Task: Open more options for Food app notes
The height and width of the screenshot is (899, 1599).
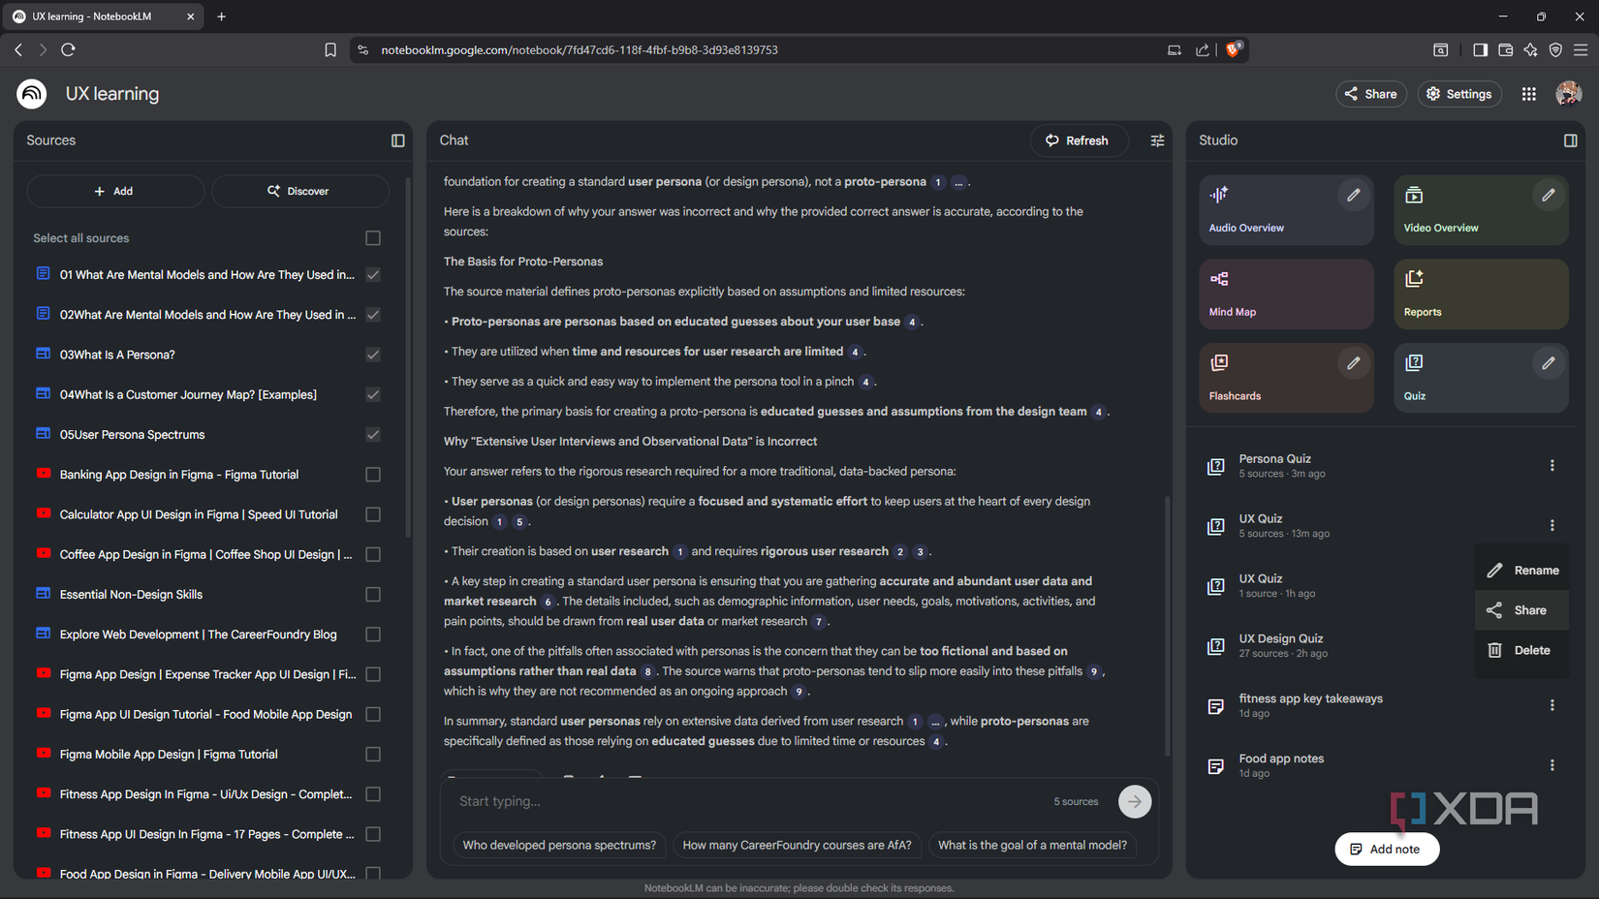Action: (x=1552, y=765)
